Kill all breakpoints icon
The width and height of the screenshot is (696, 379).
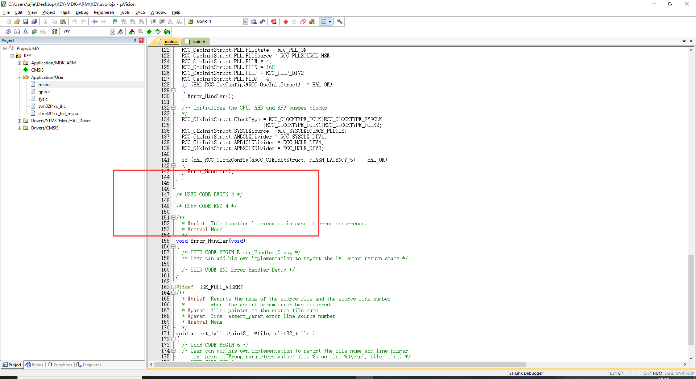pos(312,22)
